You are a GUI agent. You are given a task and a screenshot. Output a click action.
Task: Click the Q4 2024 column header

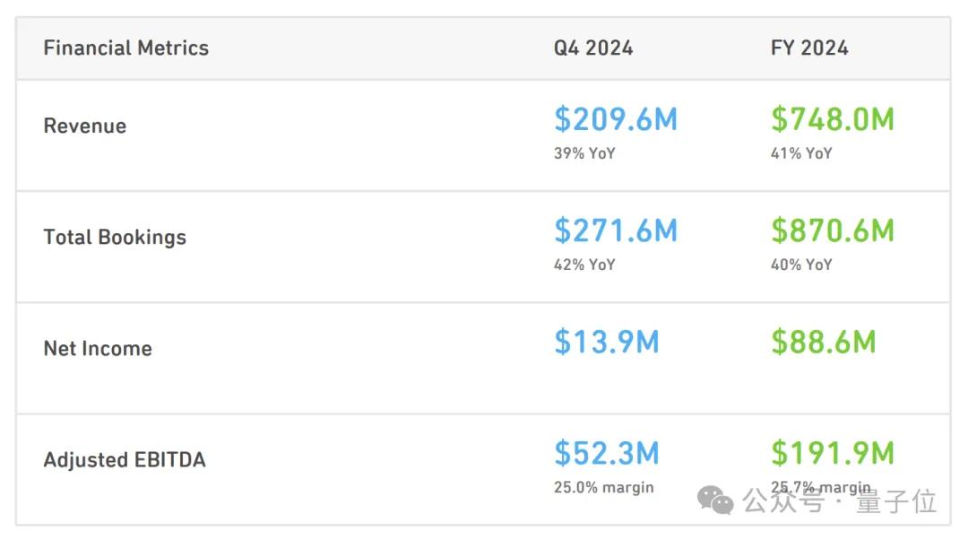coord(592,48)
